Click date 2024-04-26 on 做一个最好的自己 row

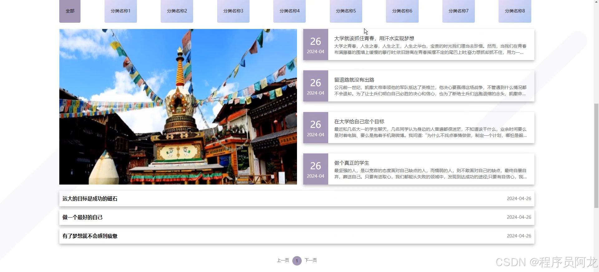(519, 217)
